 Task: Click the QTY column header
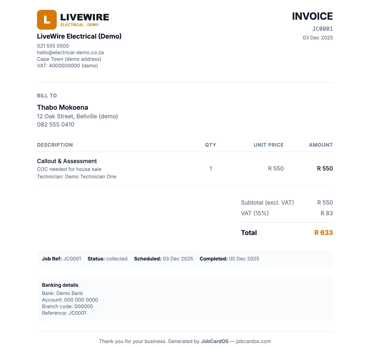click(211, 145)
